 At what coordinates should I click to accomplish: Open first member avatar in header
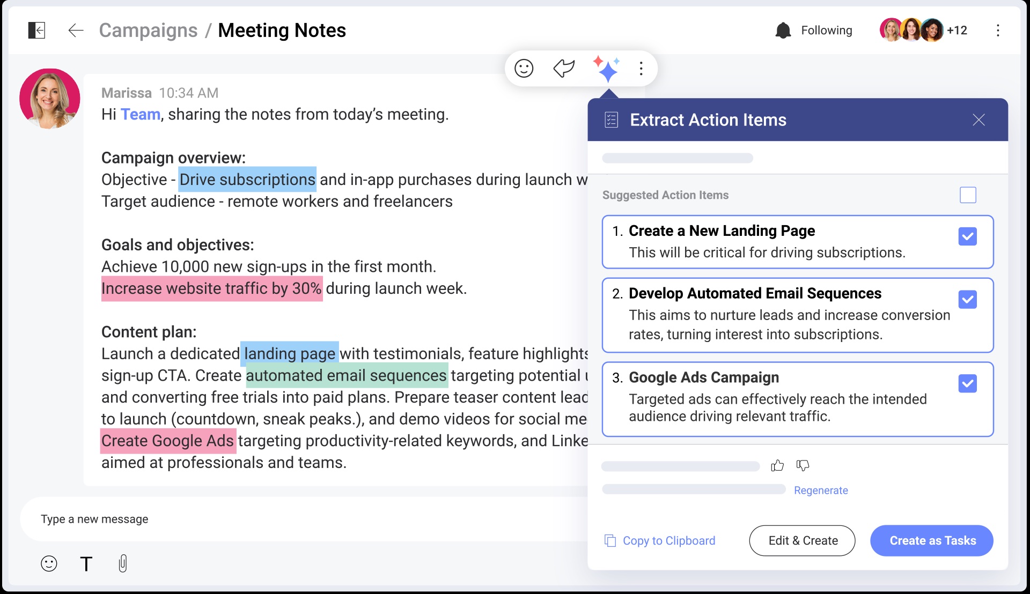pyautogui.click(x=891, y=30)
